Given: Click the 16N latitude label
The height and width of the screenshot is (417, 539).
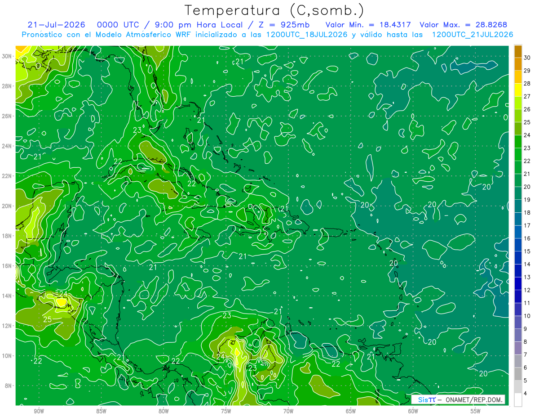Looking at the screenshot, I should (x=7, y=266).
